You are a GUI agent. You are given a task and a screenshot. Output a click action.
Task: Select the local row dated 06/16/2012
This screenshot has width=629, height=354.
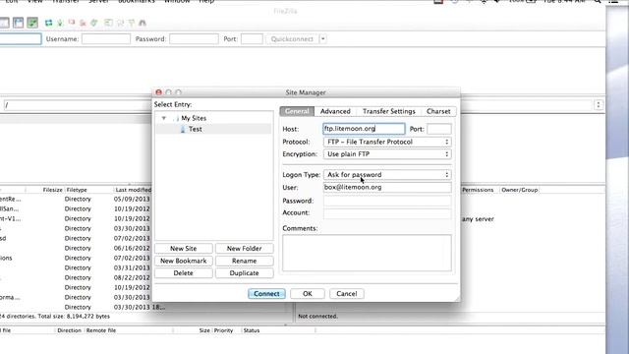click(76, 249)
